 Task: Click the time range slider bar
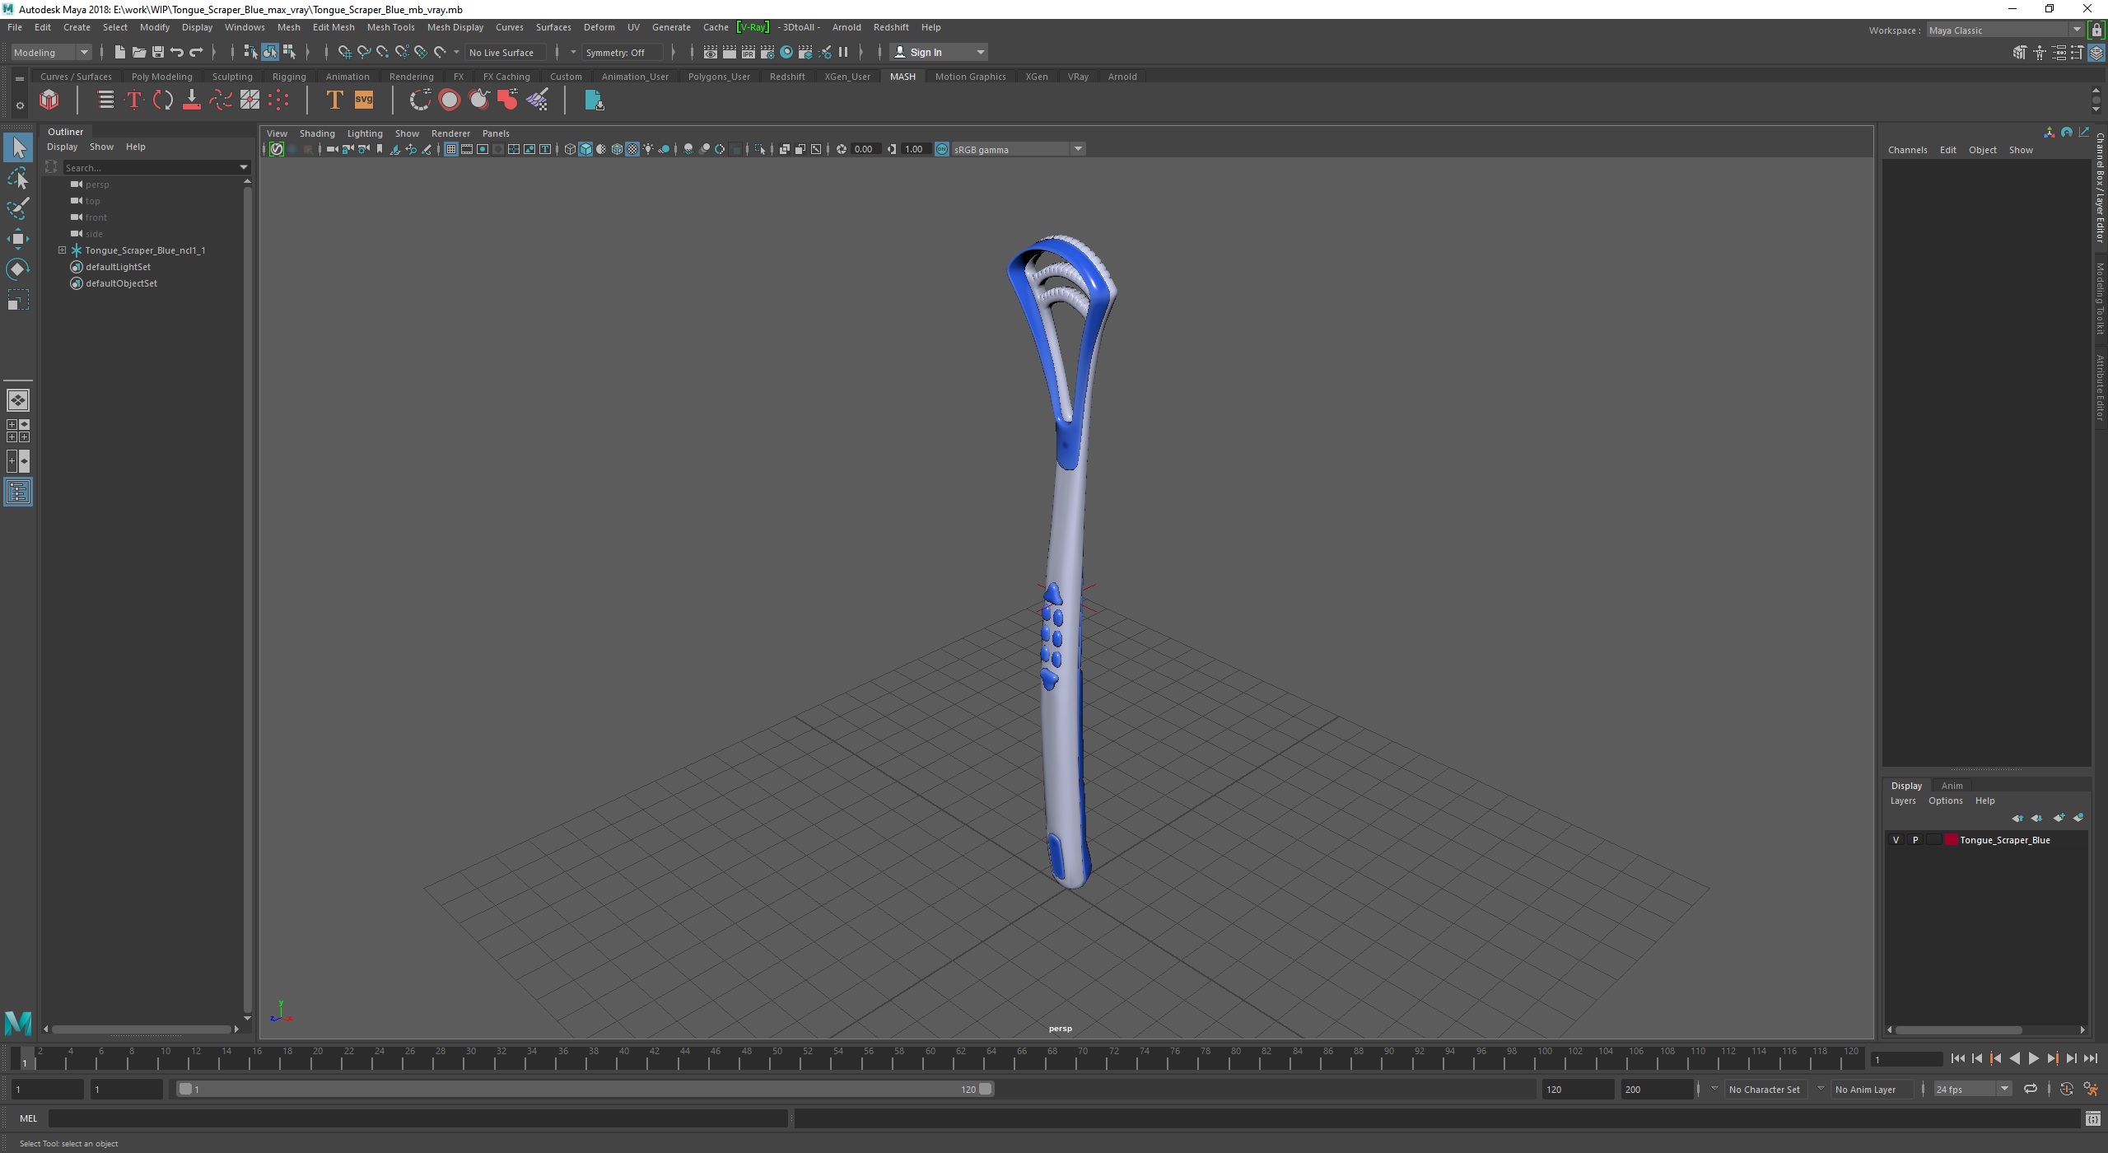pyautogui.click(x=585, y=1089)
